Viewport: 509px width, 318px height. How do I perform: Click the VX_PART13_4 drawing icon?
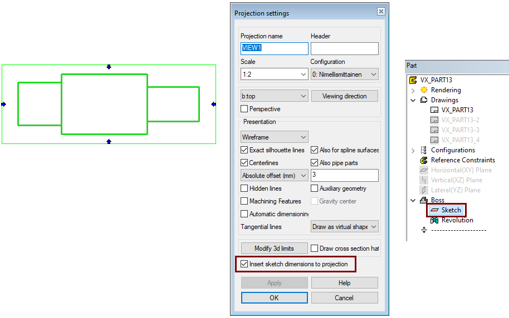coord(434,140)
